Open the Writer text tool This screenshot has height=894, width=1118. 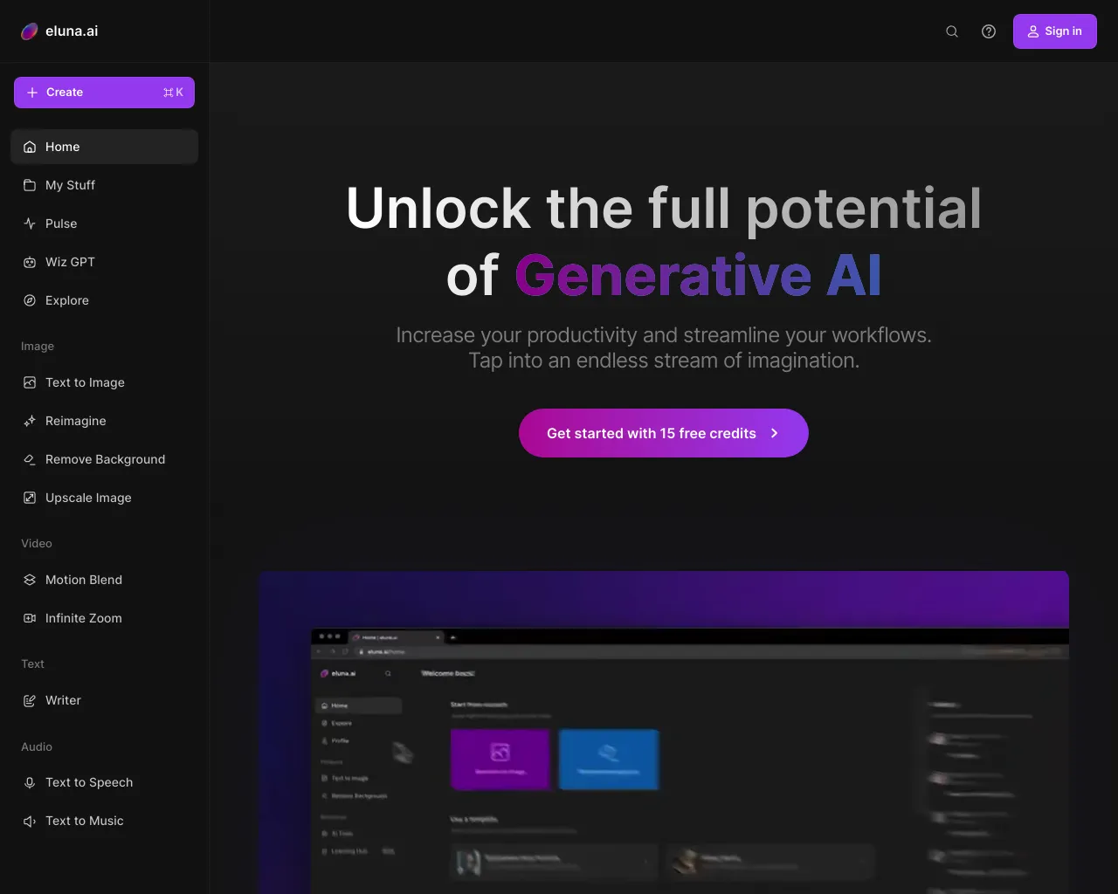(x=62, y=700)
